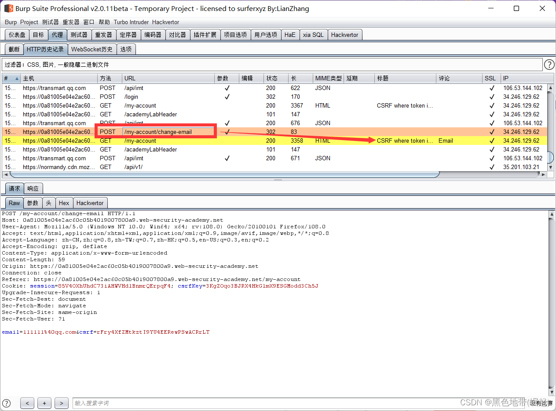The width and height of the screenshot is (556, 411).
Task: Click the history table right scroll arrow
Action: point(544,174)
